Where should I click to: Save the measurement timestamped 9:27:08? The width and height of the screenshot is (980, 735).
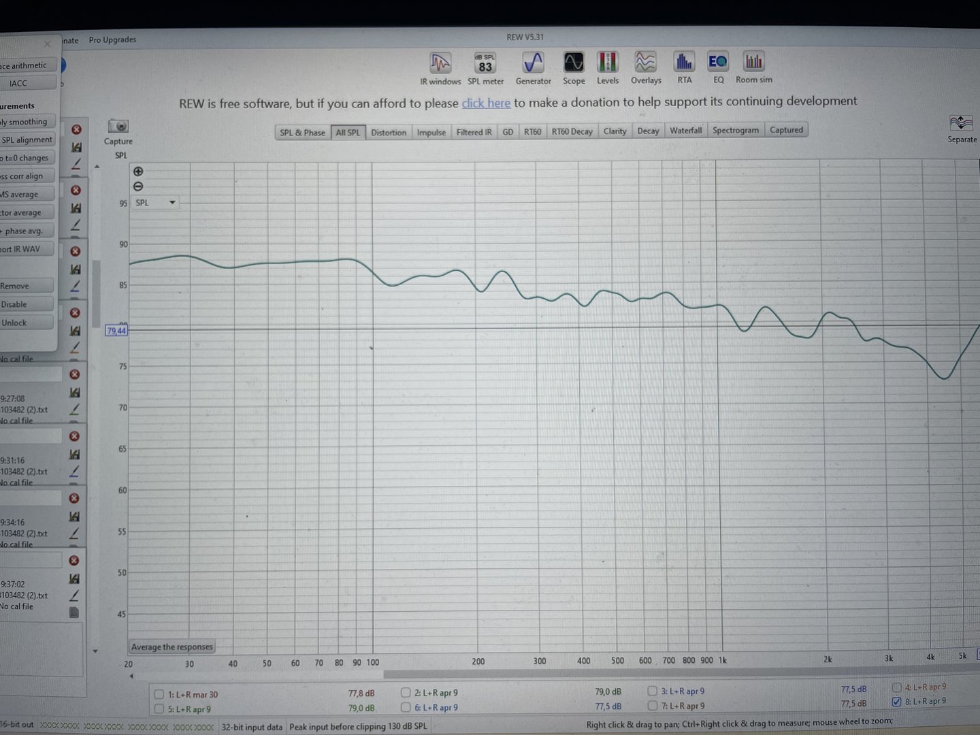point(75,393)
